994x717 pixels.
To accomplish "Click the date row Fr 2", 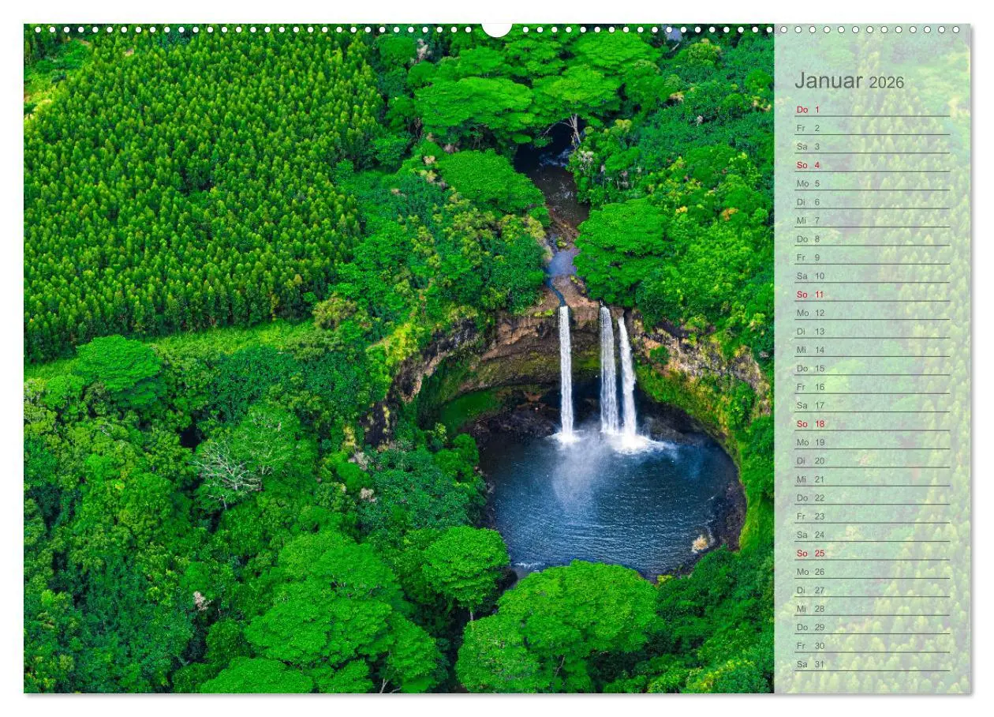I will (x=809, y=129).
